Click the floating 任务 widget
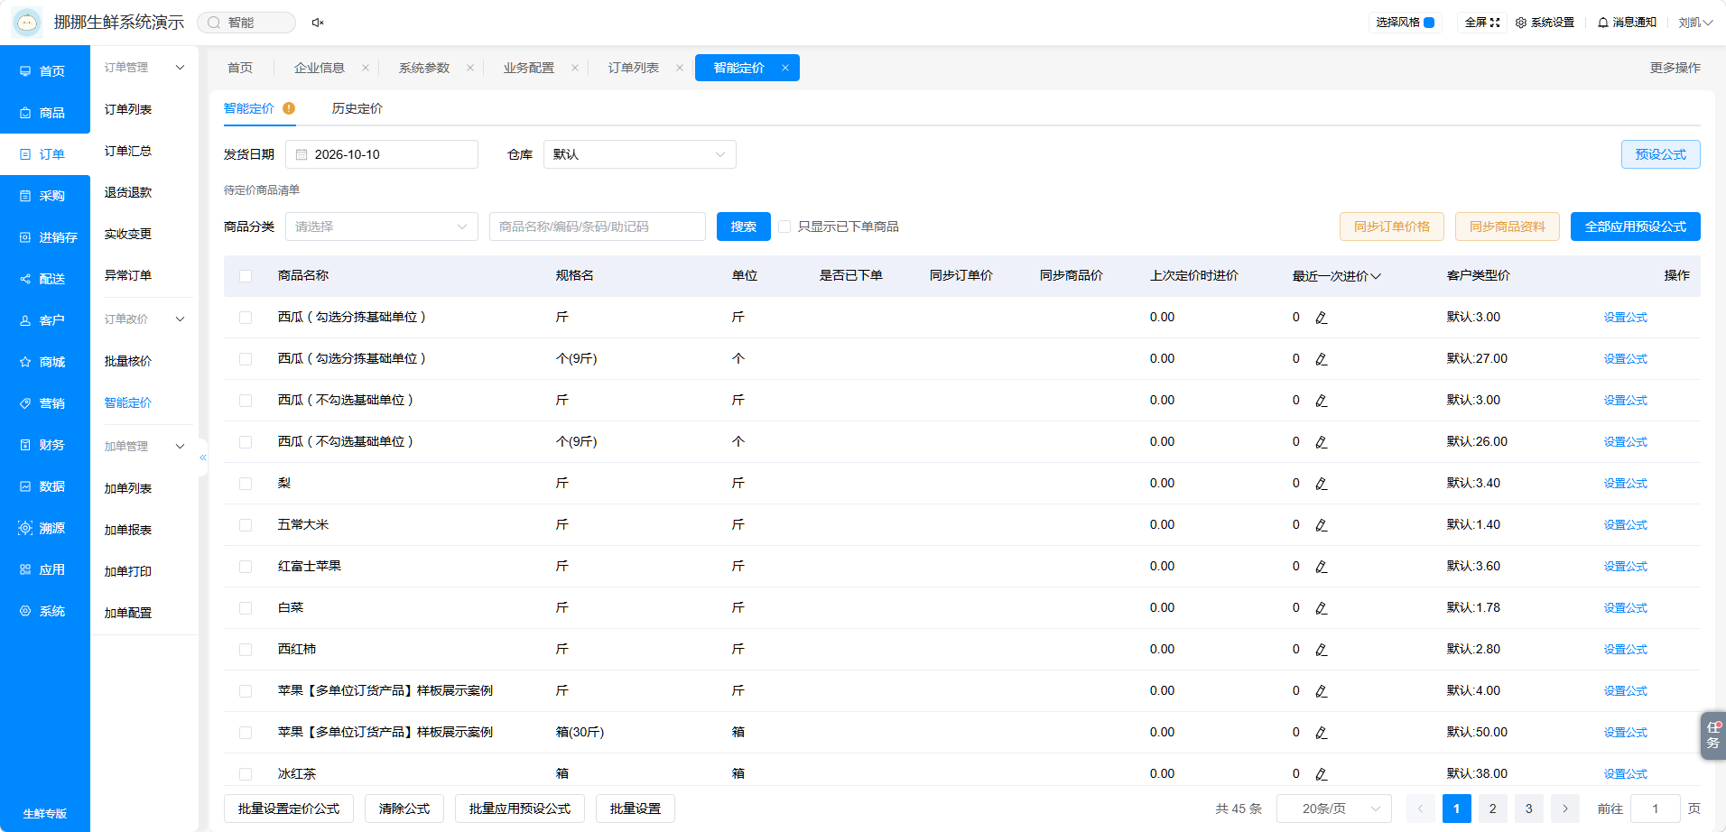The width and height of the screenshot is (1726, 832). tap(1712, 735)
